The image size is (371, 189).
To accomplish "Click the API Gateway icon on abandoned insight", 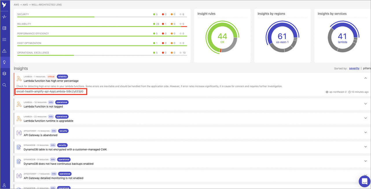I will (x=19, y=132).
